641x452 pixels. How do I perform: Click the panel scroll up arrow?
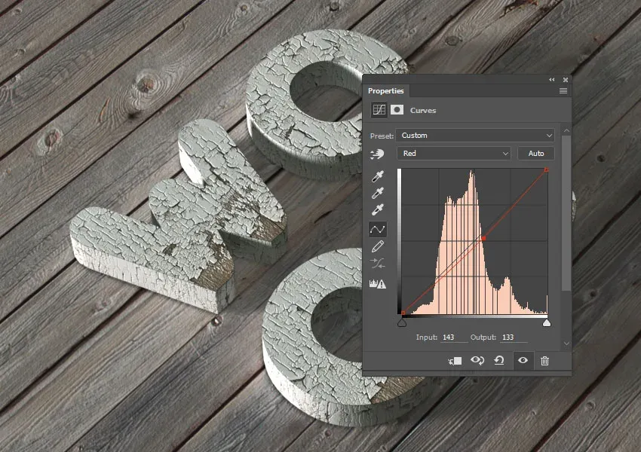coord(566,130)
